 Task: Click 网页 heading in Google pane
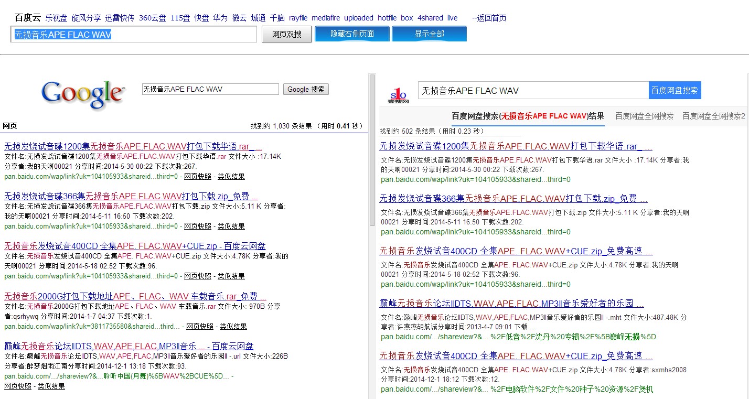tap(10, 126)
